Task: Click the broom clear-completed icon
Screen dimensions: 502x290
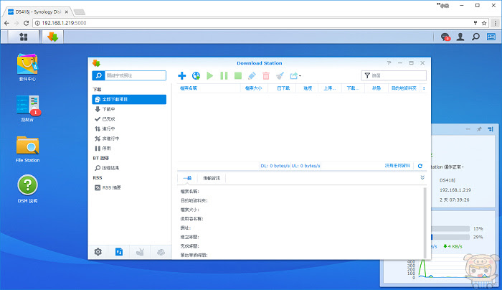Action: 280,75
